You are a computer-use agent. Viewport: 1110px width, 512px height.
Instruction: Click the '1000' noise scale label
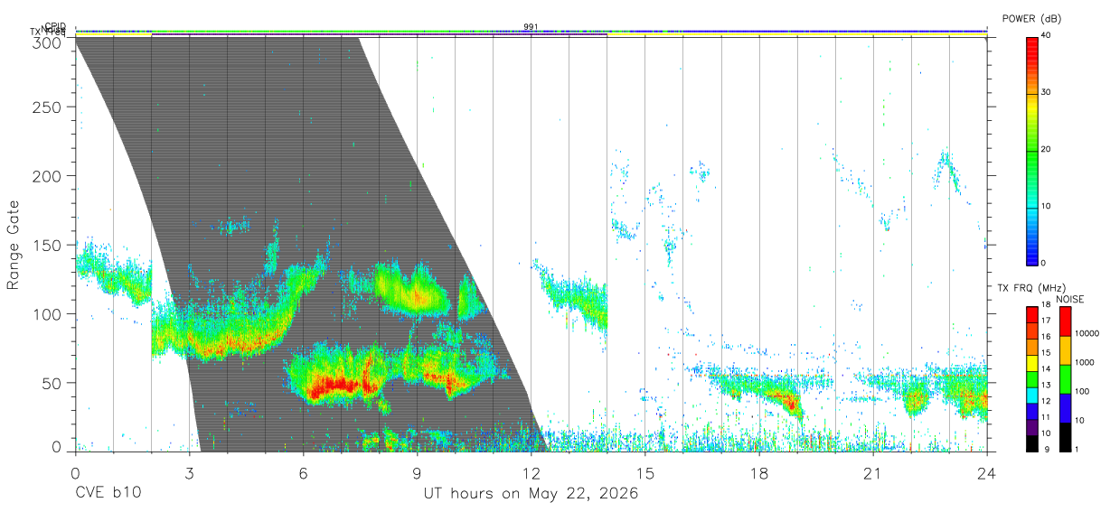[x=1085, y=362]
